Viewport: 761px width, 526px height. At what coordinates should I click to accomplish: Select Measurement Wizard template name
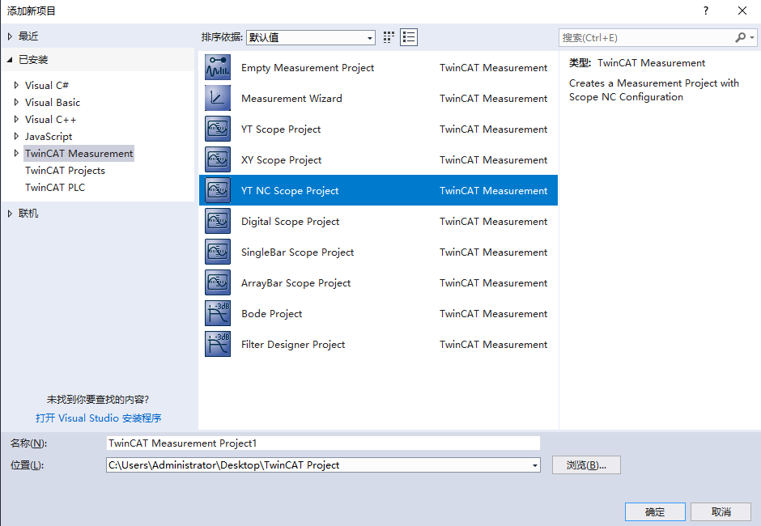click(291, 98)
